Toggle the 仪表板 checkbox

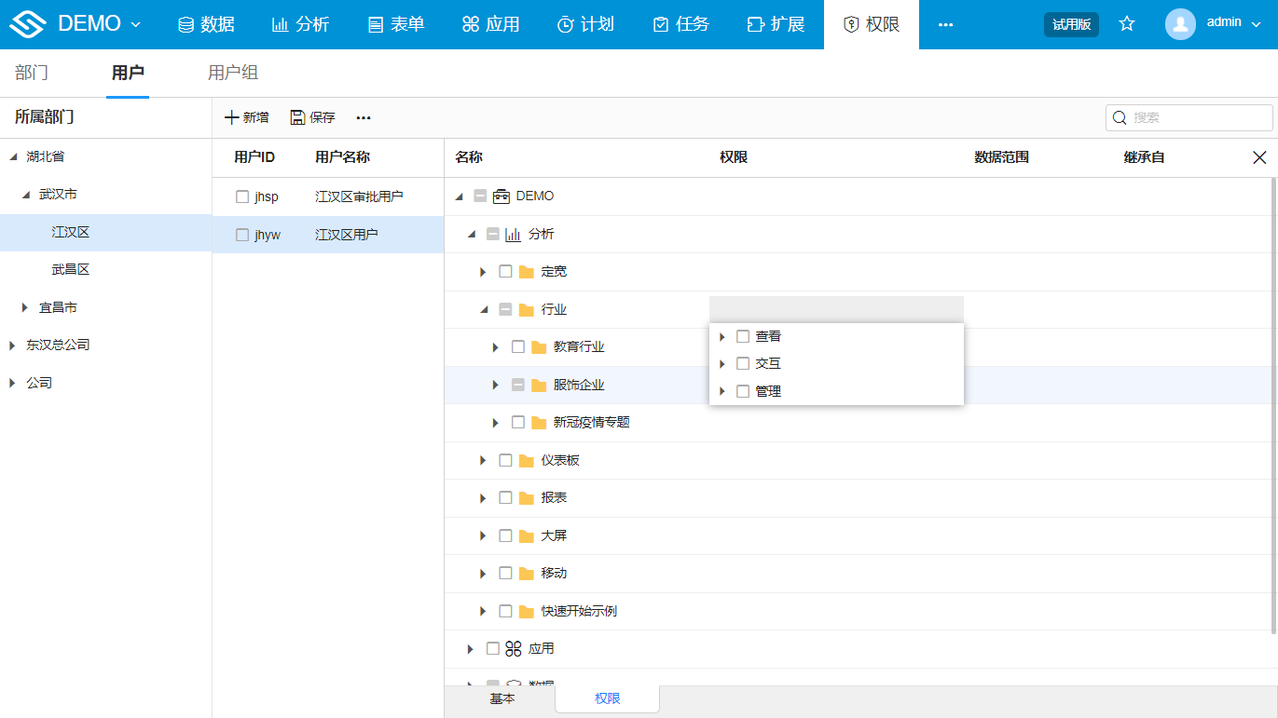(505, 460)
